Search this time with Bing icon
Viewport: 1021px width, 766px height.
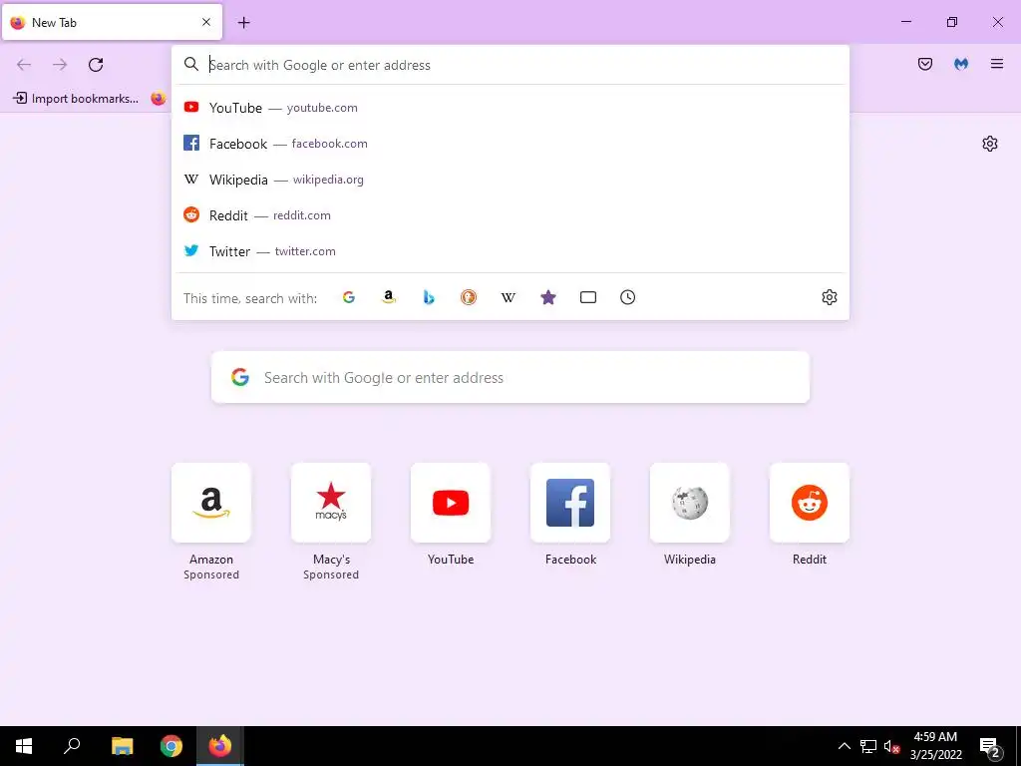pyautogui.click(x=429, y=297)
